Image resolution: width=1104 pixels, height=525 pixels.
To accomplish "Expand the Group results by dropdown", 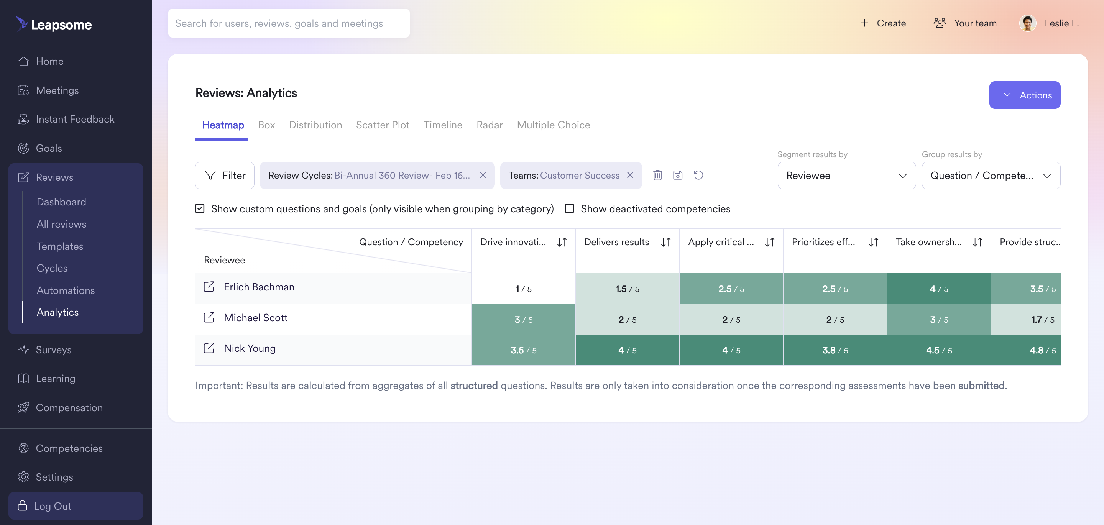I will [991, 175].
